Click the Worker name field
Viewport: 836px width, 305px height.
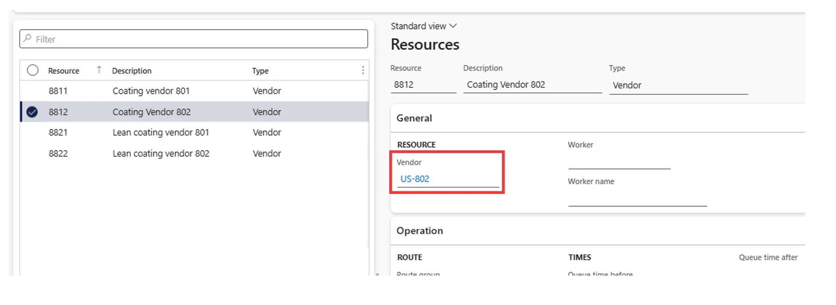point(637,199)
